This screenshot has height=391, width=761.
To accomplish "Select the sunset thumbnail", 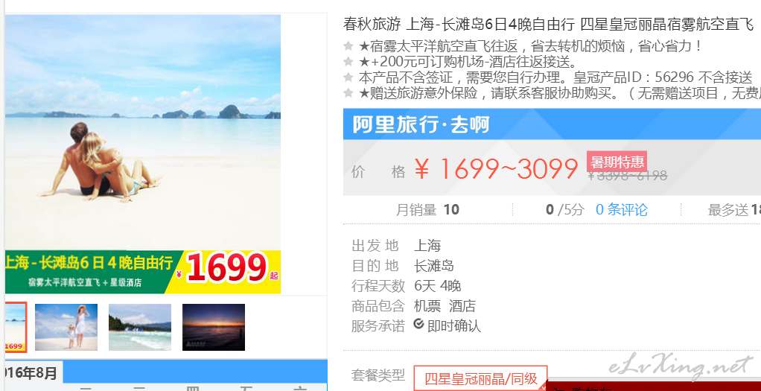I will click(x=214, y=328).
